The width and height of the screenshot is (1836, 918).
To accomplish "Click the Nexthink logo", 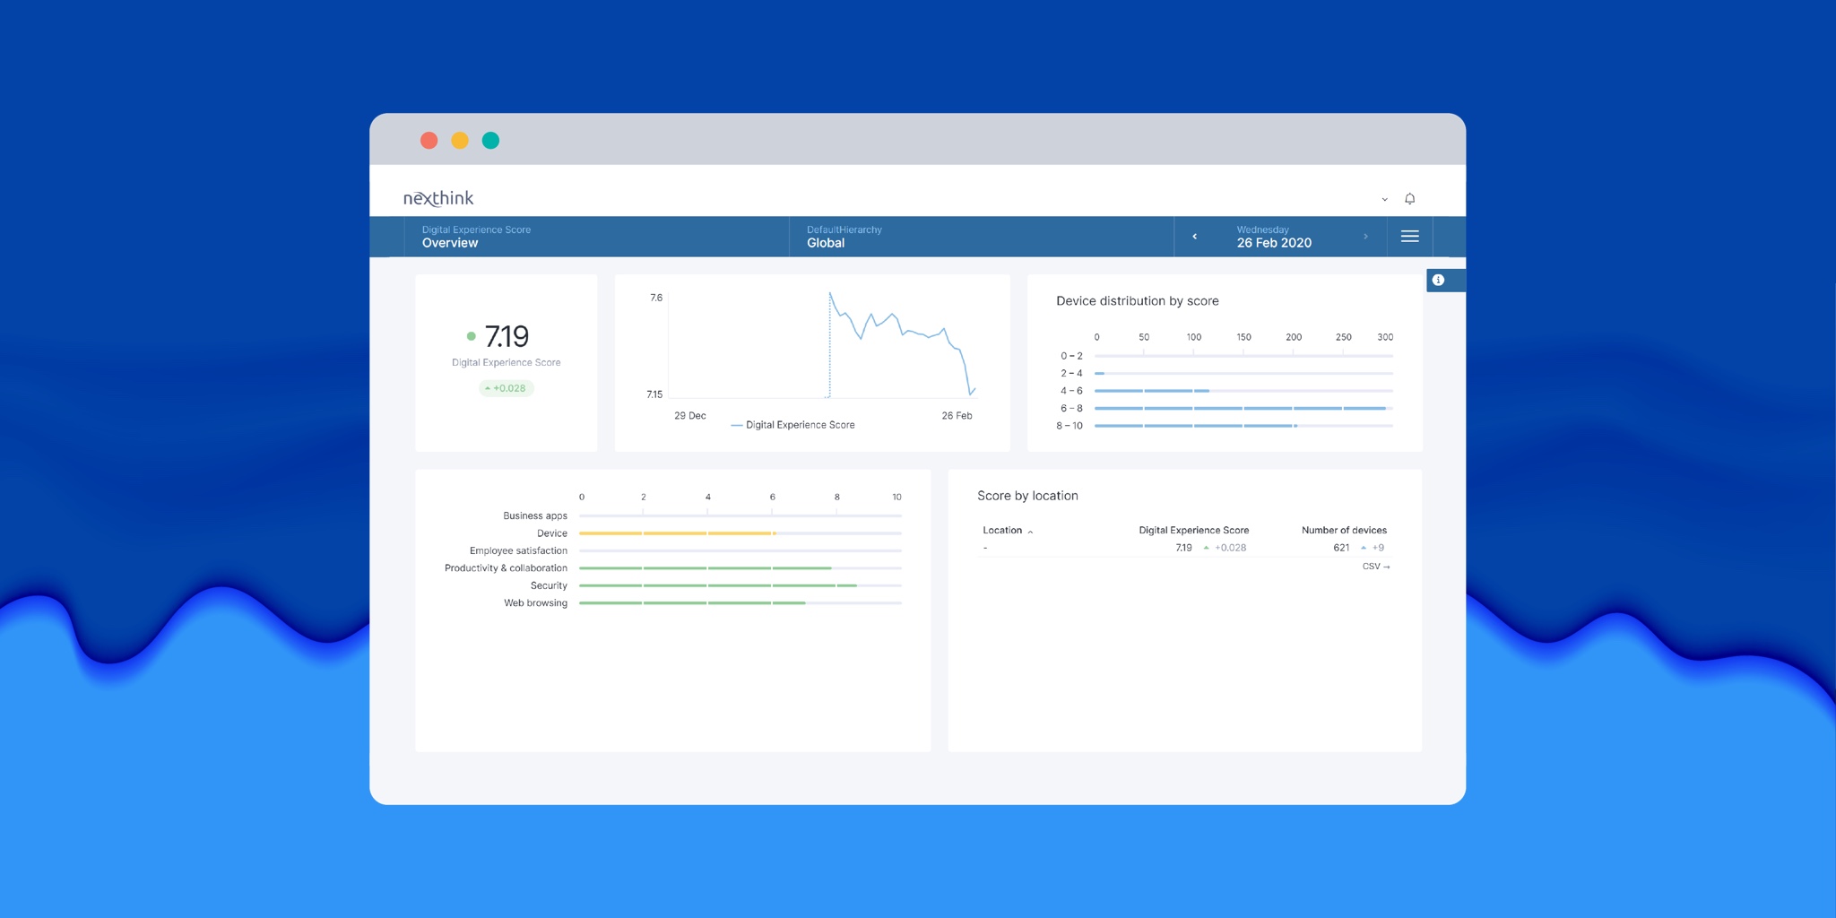I will click(x=437, y=197).
